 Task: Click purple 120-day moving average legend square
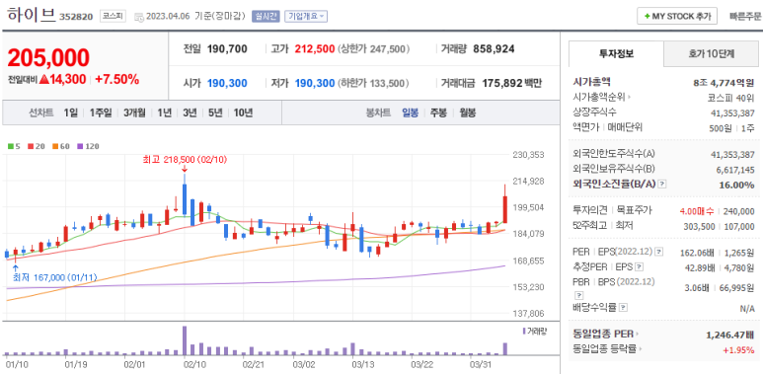click(80, 145)
